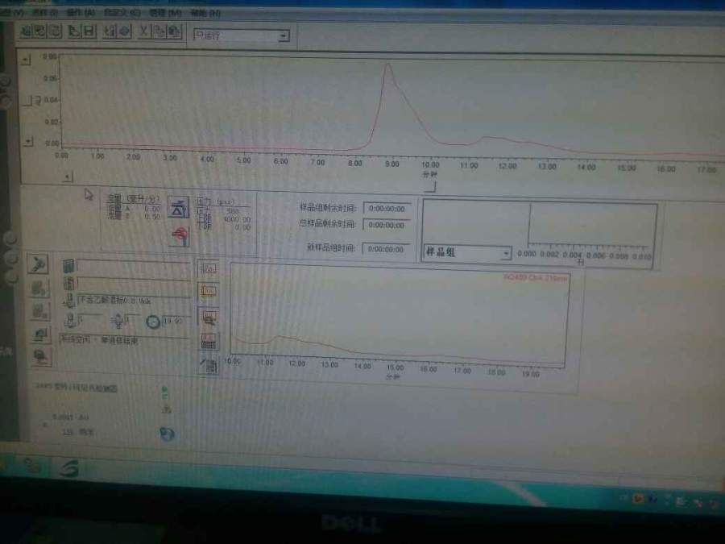725x544 pixels.
Task: Click the lamp icon in the detector status panel
Action: point(167,434)
